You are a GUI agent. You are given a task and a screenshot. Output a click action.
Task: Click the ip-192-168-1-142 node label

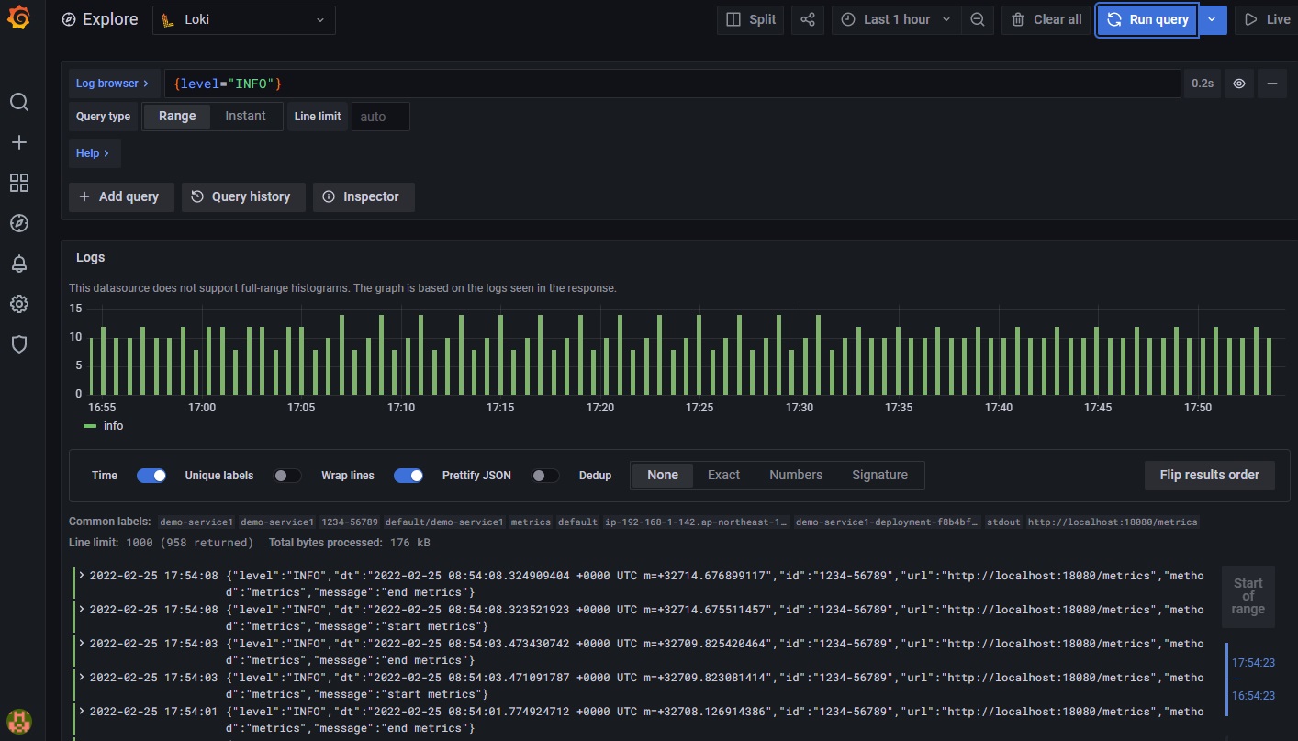click(x=697, y=522)
